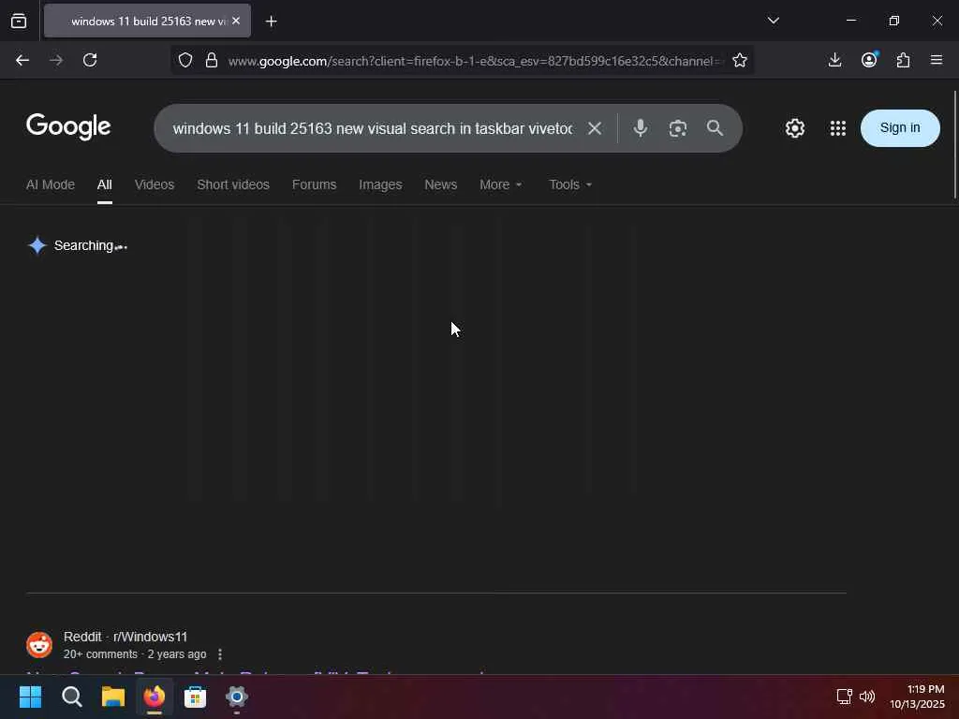959x719 pixels.
Task: Open volume speaker tray icon
Action: click(867, 697)
